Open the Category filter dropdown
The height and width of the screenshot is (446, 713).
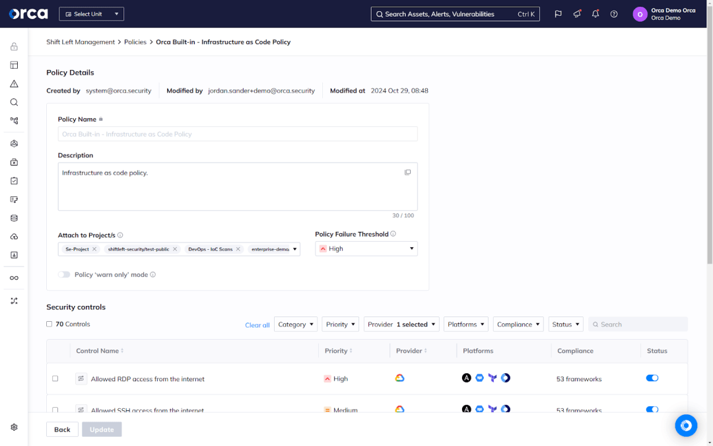tap(296, 324)
